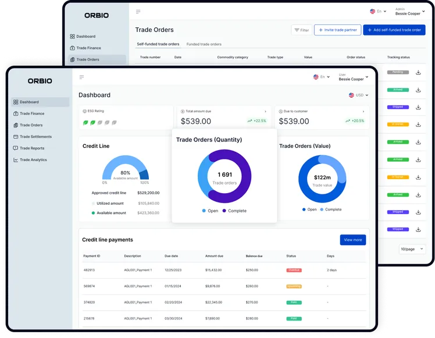Click Trade Orders icon in front sidebar
435x338 pixels.
16,125
